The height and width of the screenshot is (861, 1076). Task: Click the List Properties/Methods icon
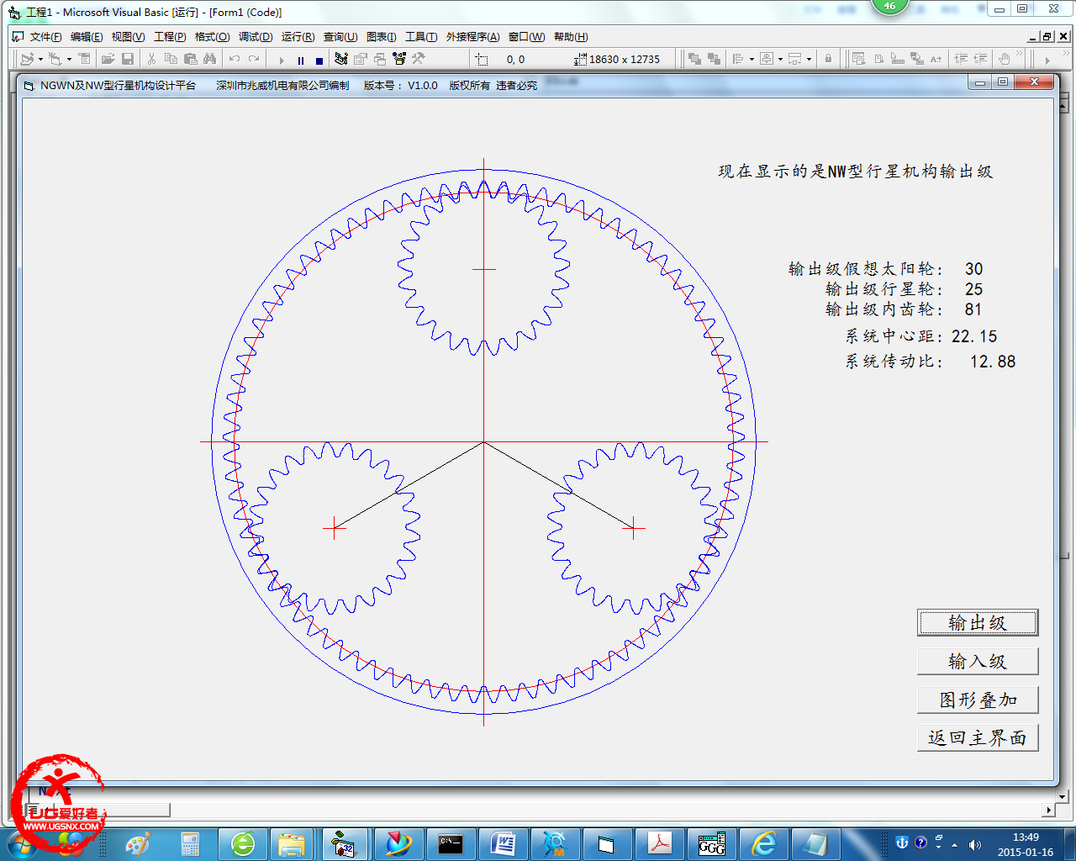858,59
